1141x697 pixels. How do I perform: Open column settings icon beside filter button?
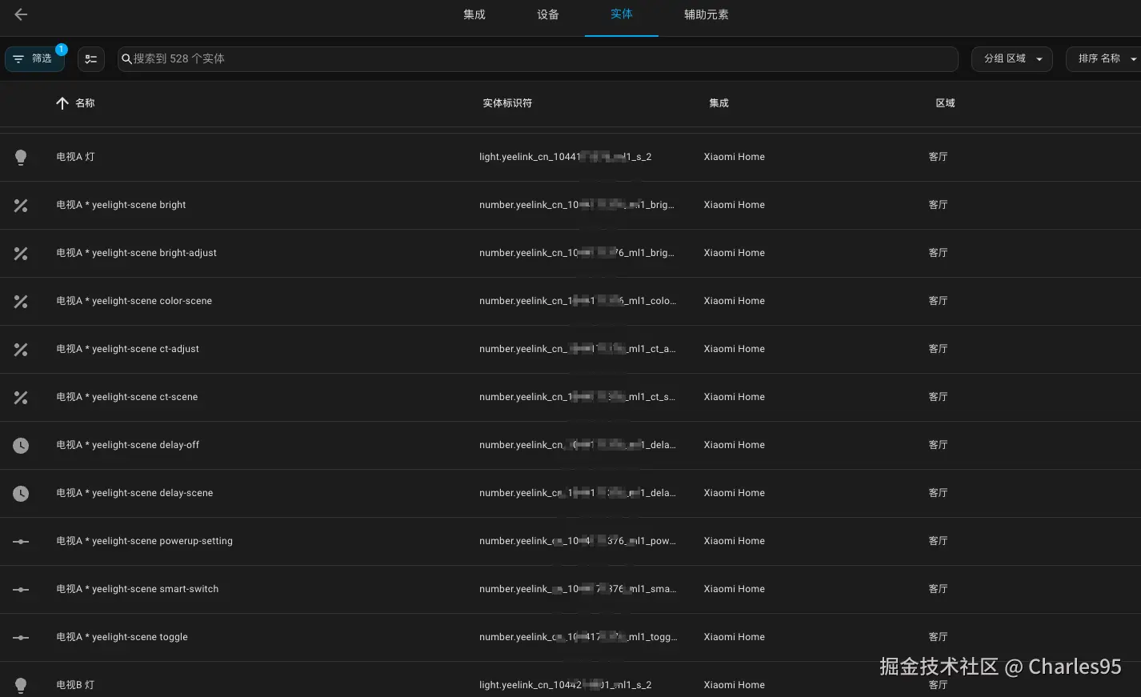90,58
